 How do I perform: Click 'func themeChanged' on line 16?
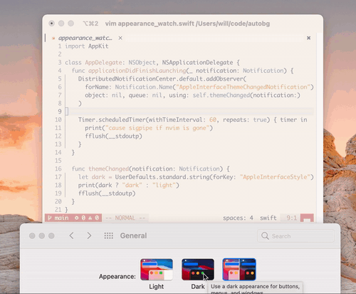click(100, 168)
